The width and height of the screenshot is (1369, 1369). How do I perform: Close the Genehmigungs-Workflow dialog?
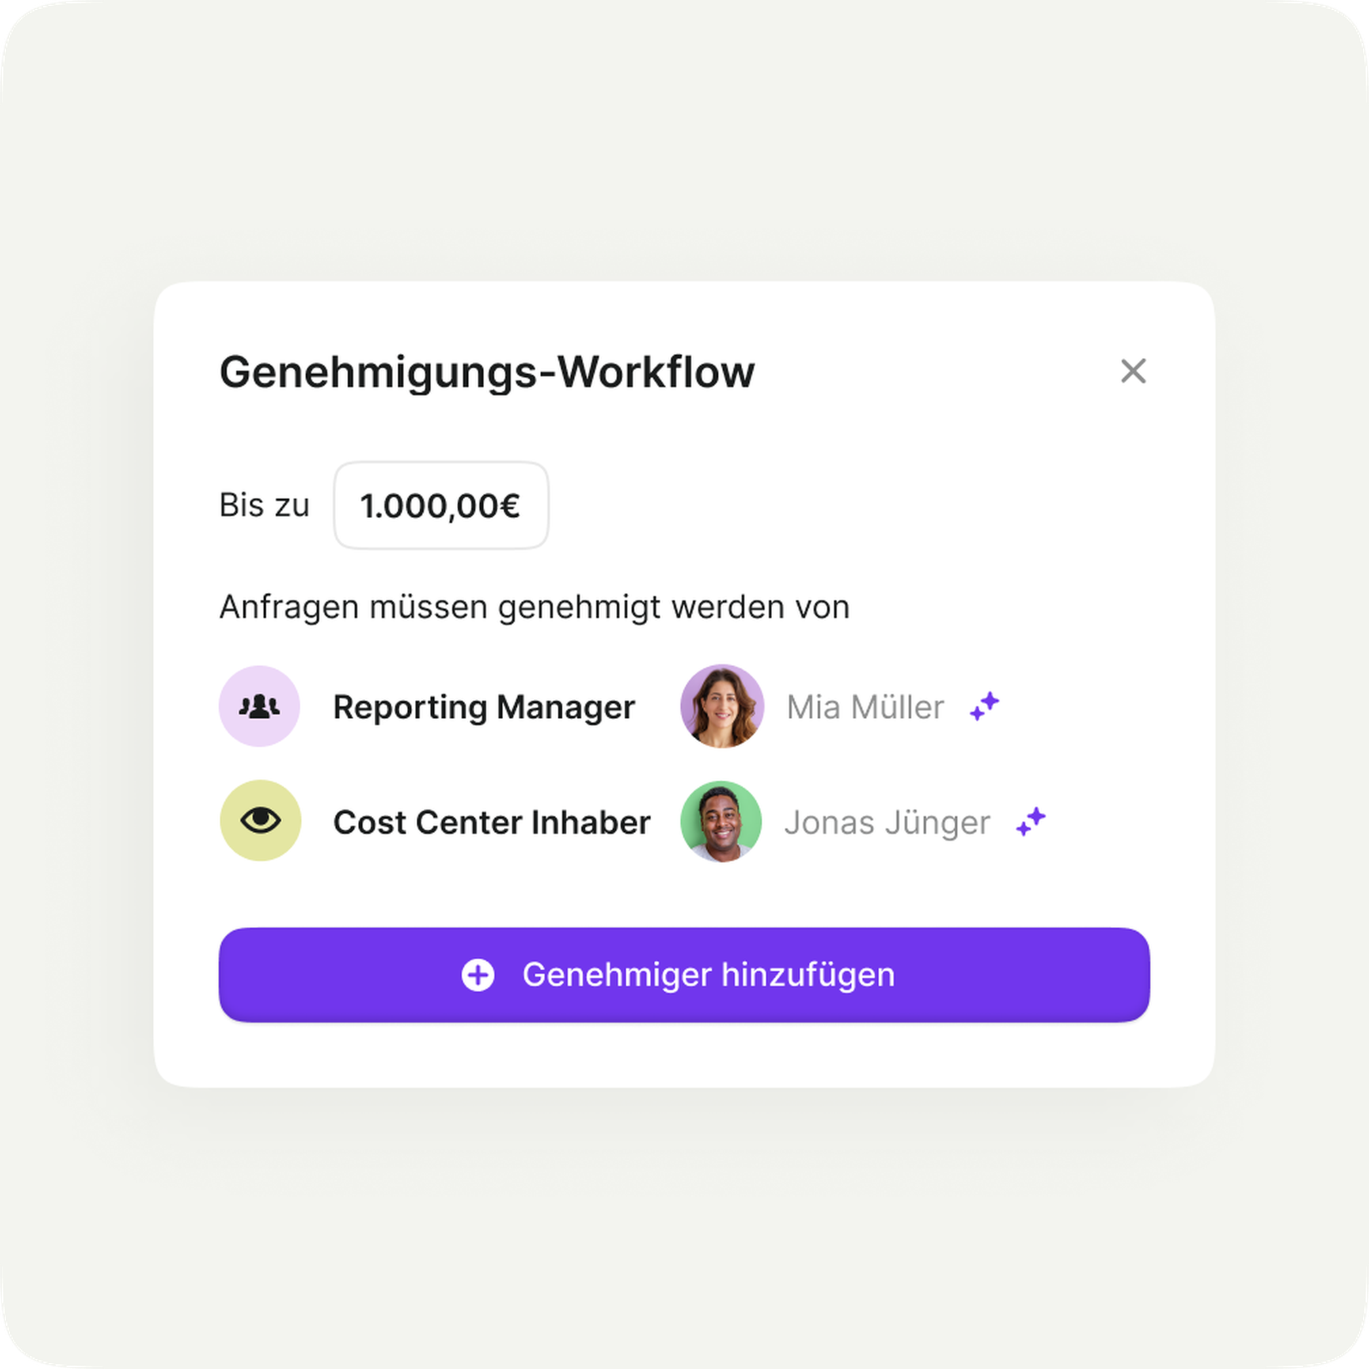[1133, 371]
